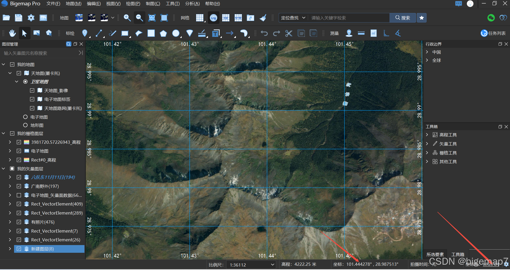Select the line drawing tool

(99, 33)
